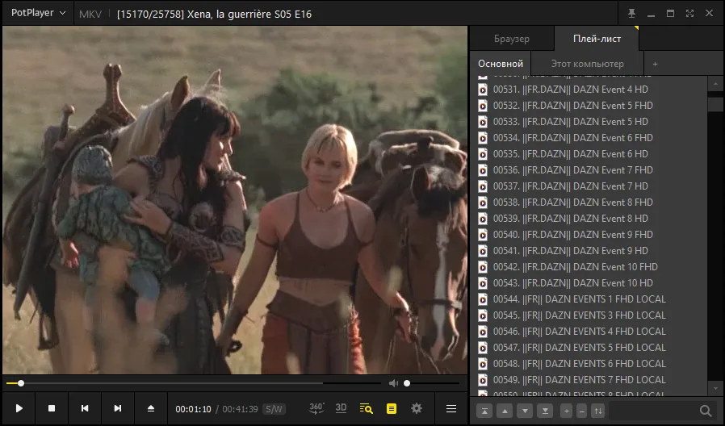Image resolution: width=725 pixels, height=426 pixels.
Task: Move the selected playlist item down
Action: [x=525, y=411]
